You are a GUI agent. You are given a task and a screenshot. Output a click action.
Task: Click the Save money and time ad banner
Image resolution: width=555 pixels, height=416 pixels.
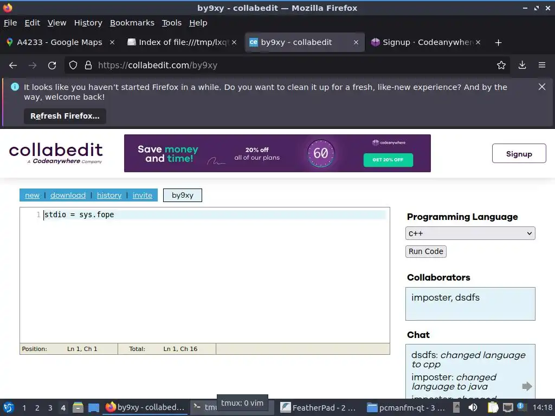coord(277,153)
